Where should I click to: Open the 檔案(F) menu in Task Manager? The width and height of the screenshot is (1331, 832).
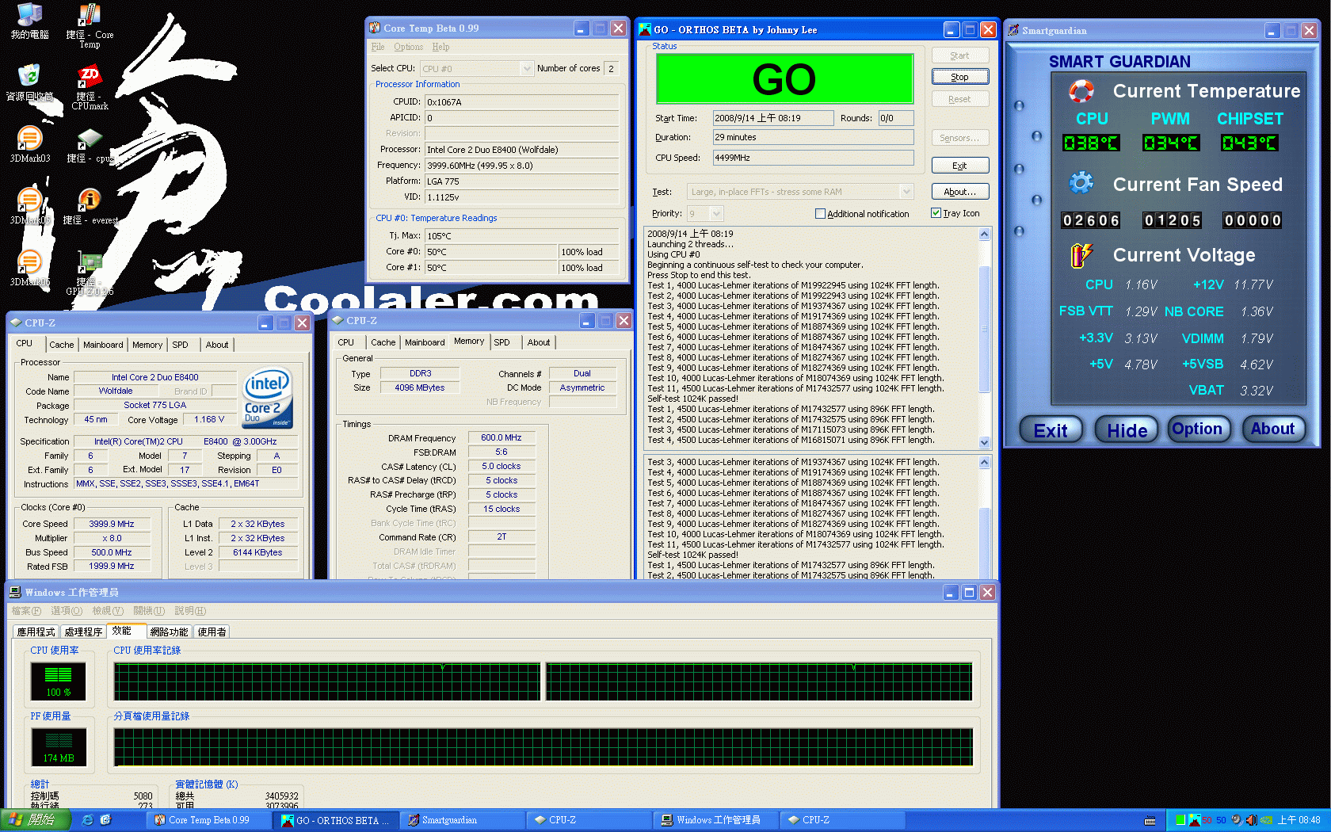[26, 611]
